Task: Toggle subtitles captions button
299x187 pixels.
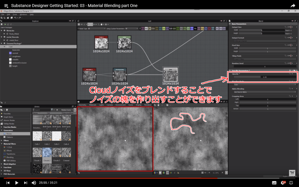Action: 274,183
